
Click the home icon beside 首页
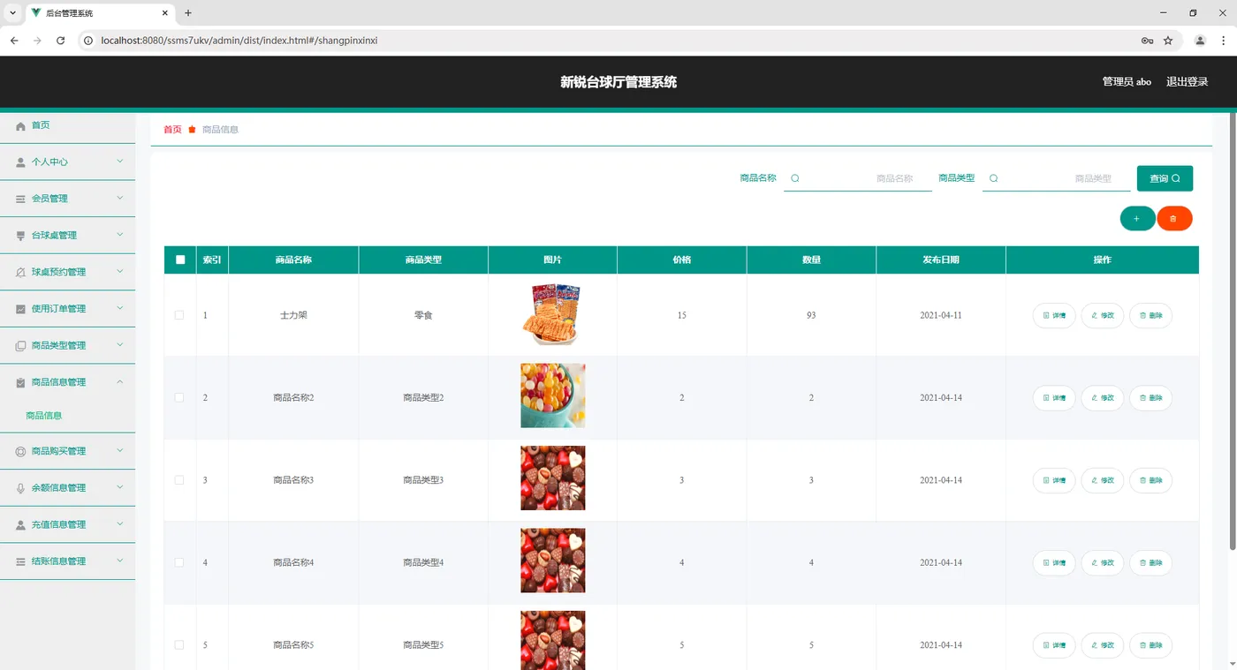(20, 126)
